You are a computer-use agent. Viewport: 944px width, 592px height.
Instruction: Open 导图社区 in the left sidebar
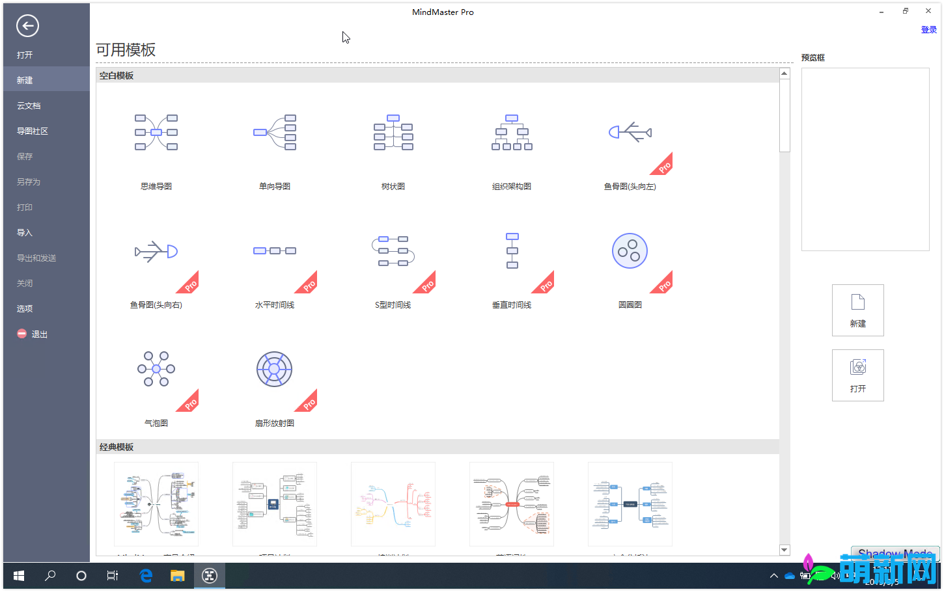33,130
